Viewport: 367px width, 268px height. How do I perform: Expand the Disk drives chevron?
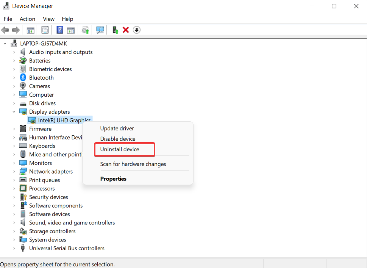14,103
